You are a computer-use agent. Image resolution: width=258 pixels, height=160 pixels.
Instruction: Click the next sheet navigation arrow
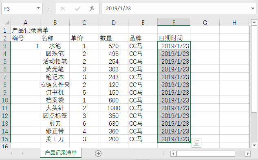(22, 153)
